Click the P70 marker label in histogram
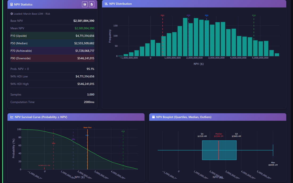The height and width of the screenshot is (183, 293). (x=188, y=15)
